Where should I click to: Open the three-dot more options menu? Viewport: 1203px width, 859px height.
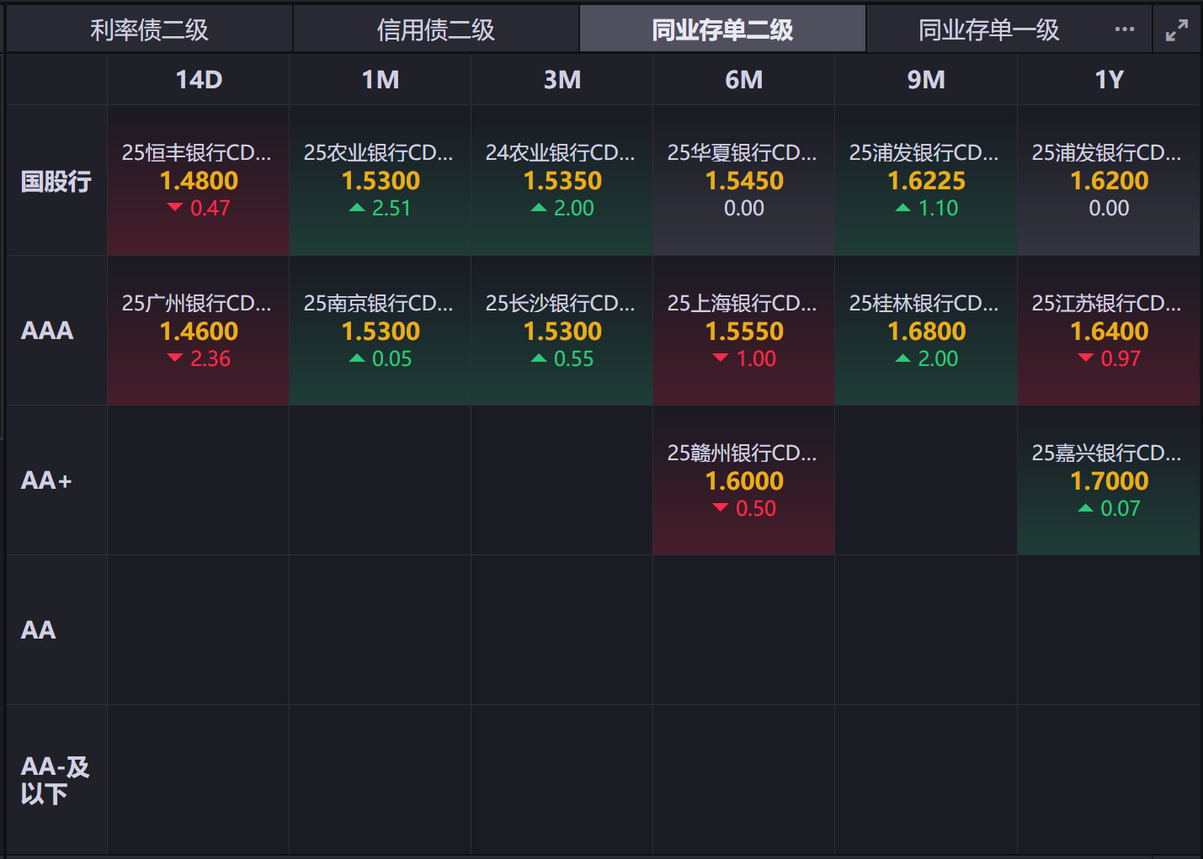point(1125,29)
